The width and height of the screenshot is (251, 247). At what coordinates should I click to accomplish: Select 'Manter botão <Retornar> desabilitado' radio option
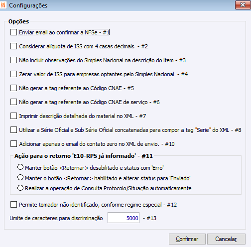point(20,167)
